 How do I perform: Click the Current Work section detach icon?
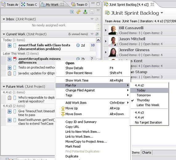pyautogui.click(x=97, y=34)
